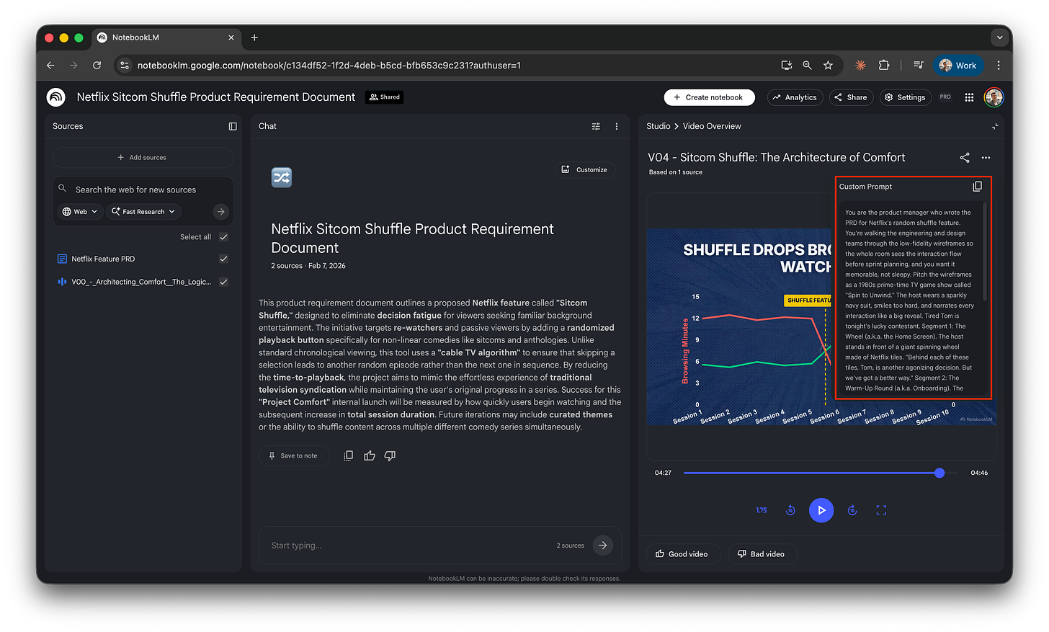
Task: Open Google account profile avatar
Action: [x=994, y=97]
